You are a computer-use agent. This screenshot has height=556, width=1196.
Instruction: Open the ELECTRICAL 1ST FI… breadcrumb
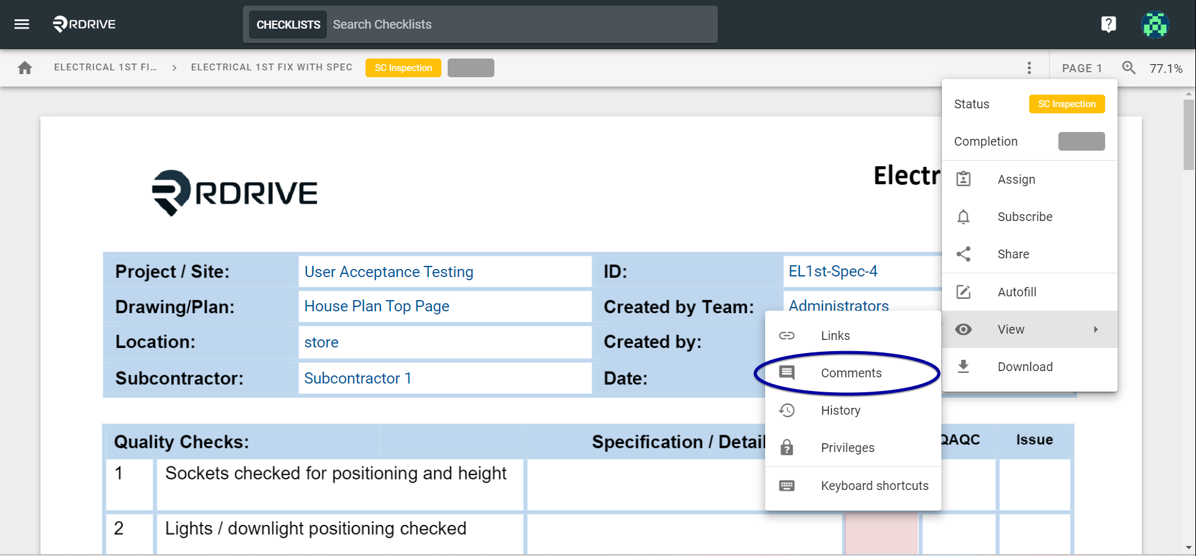[x=105, y=67]
